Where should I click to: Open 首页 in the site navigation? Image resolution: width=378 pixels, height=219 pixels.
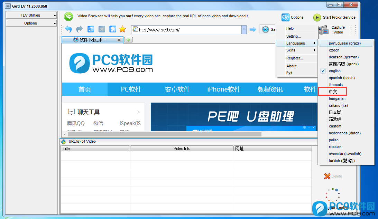85,89
